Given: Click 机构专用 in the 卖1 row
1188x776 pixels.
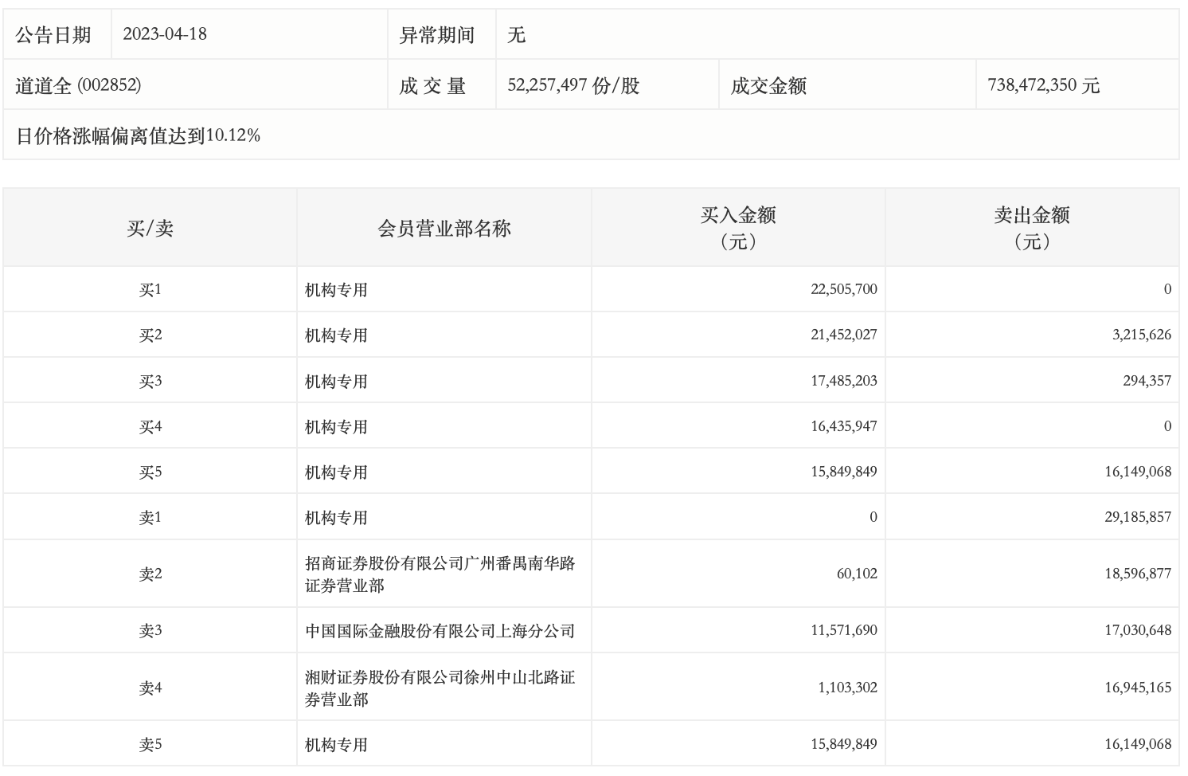Looking at the screenshot, I should [336, 518].
